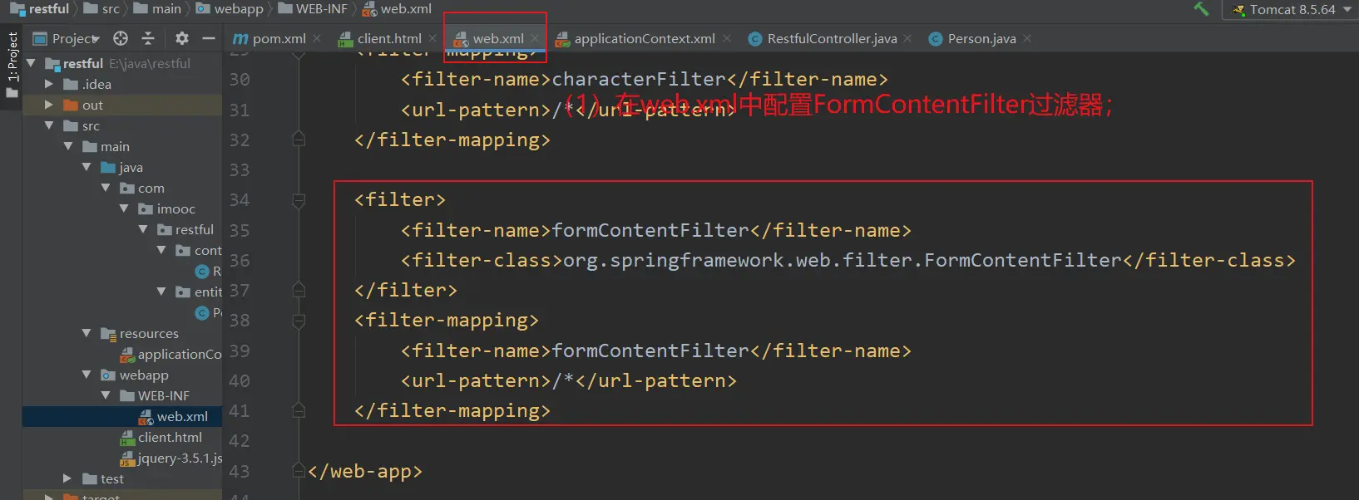Switch to the applicationContext.xml tab
The height and width of the screenshot is (500, 1359).
click(645, 38)
